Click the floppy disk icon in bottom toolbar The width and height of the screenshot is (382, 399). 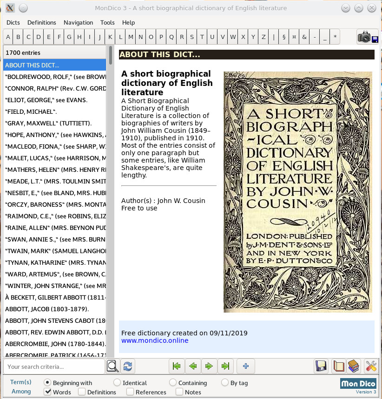[321, 366]
